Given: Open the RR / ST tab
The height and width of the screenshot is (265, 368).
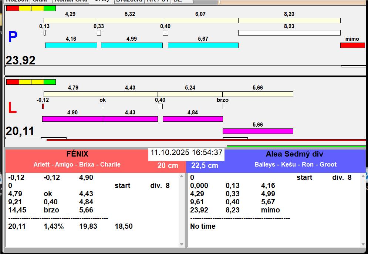Looking at the screenshot, I should click(158, 1).
